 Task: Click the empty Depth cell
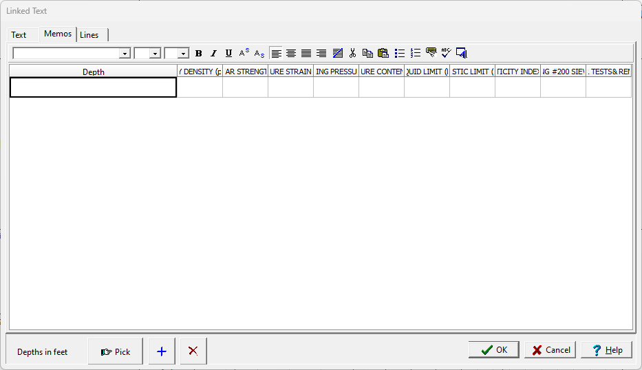(94, 87)
